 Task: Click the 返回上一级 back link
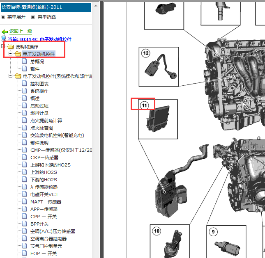pos(21,31)
